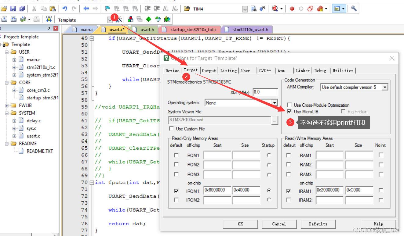404x236 pixels.
Task: Click Kill all breakpoints icon
Action: tap(320, 9)
